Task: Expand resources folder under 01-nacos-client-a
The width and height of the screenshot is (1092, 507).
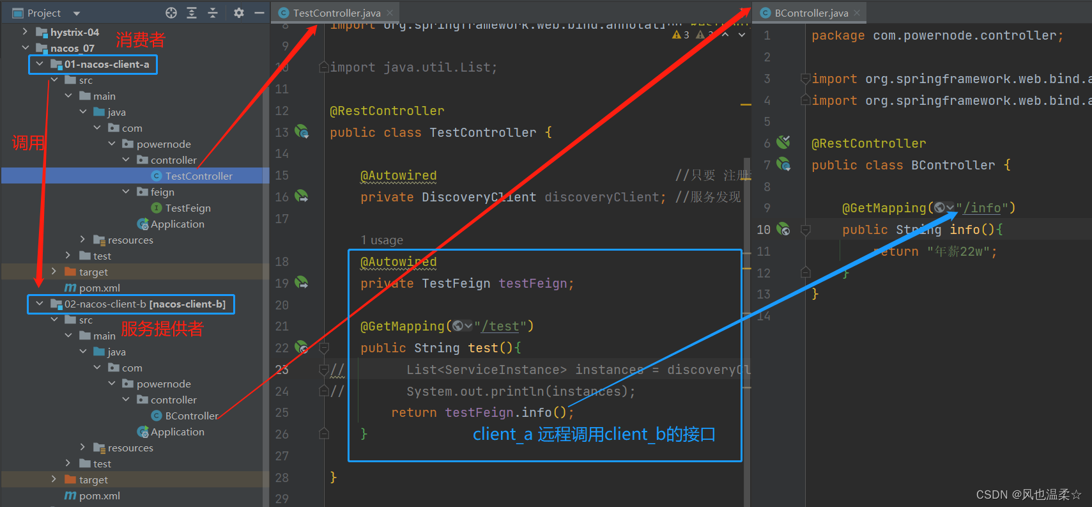Action: (x=82, y=239)
